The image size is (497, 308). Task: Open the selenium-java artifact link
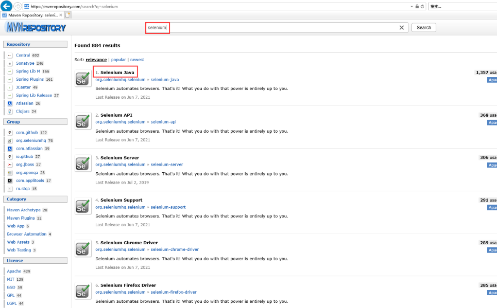point(164,80)
